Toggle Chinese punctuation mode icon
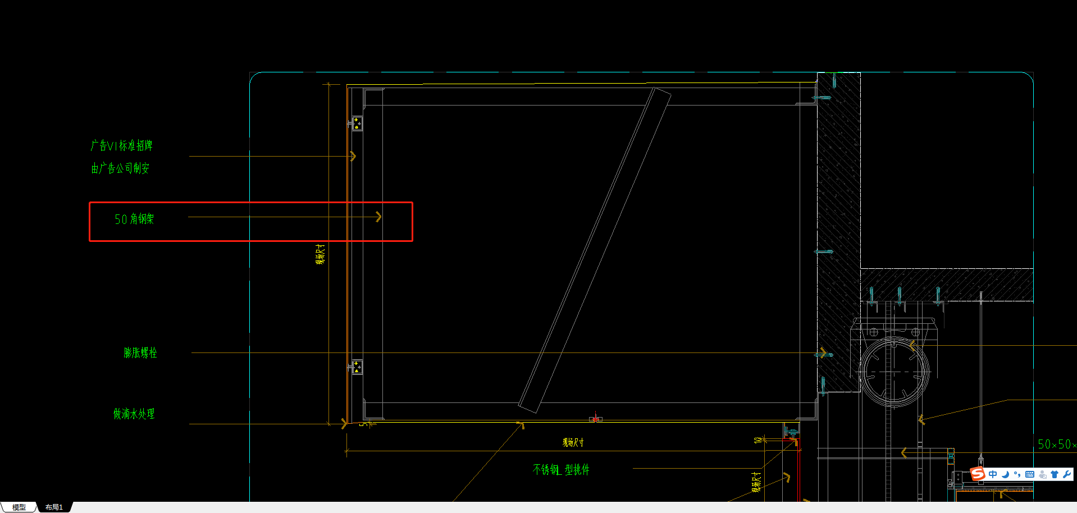Screen dimensions: 1077x513 pos(1017,474)
